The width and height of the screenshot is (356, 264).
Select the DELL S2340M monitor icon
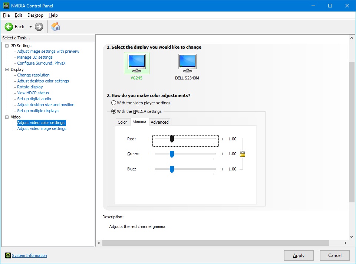point(187,63)
